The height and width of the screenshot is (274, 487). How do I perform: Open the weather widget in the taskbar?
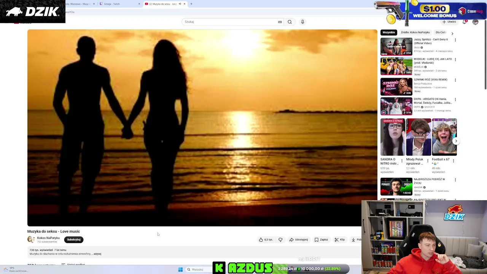15,269
